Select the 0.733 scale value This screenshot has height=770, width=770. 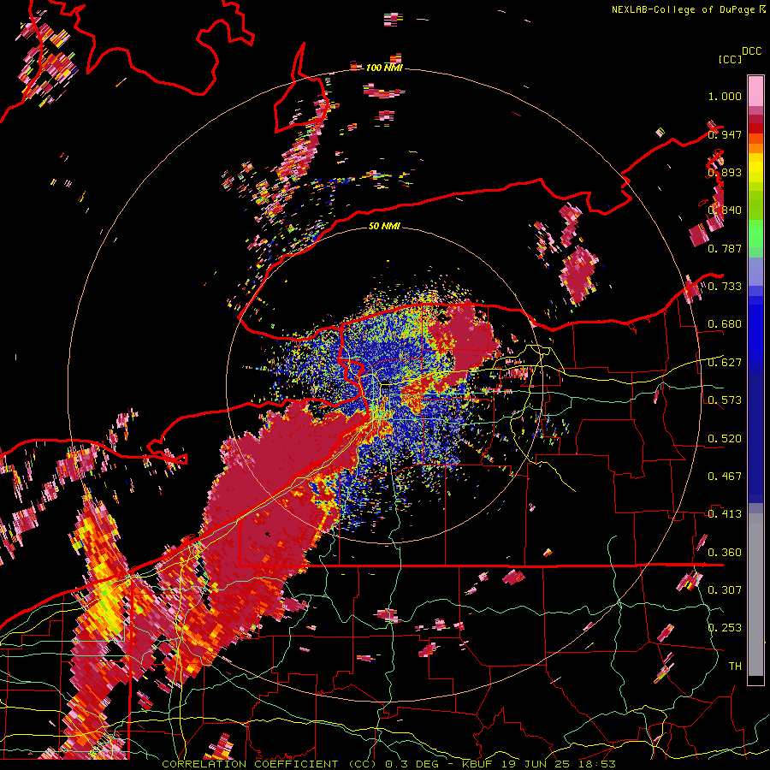tap(725, 287)
